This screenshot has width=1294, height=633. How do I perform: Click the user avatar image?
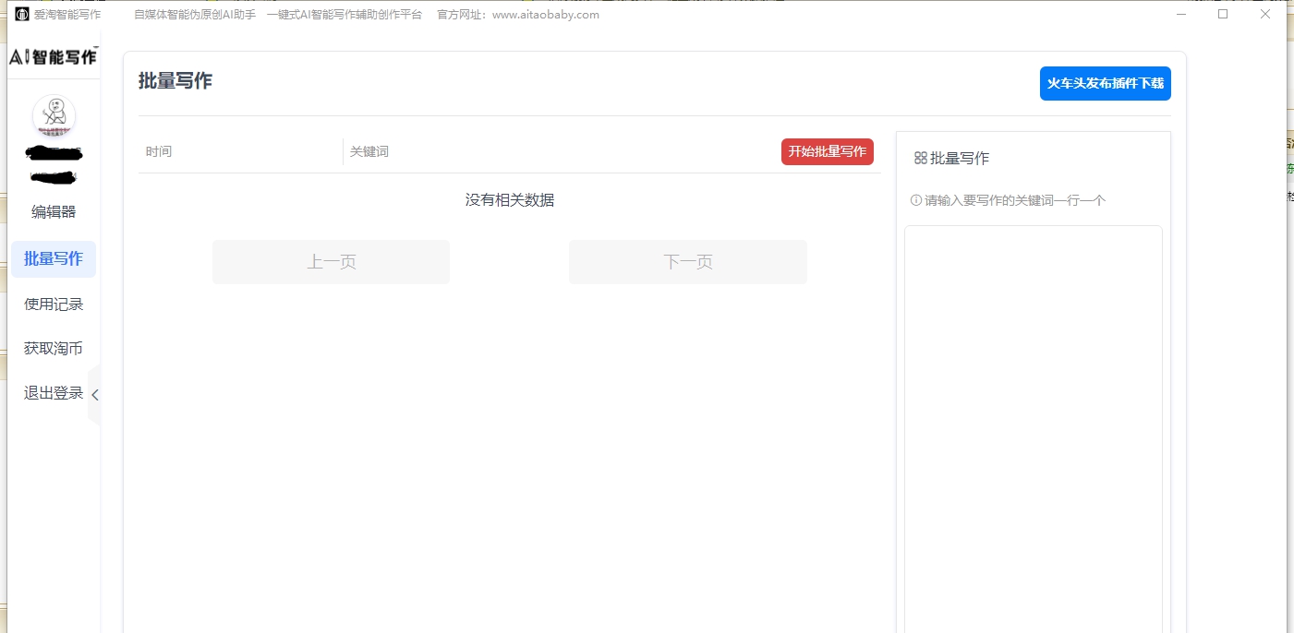pyautogui.click(x=54, y=116)
